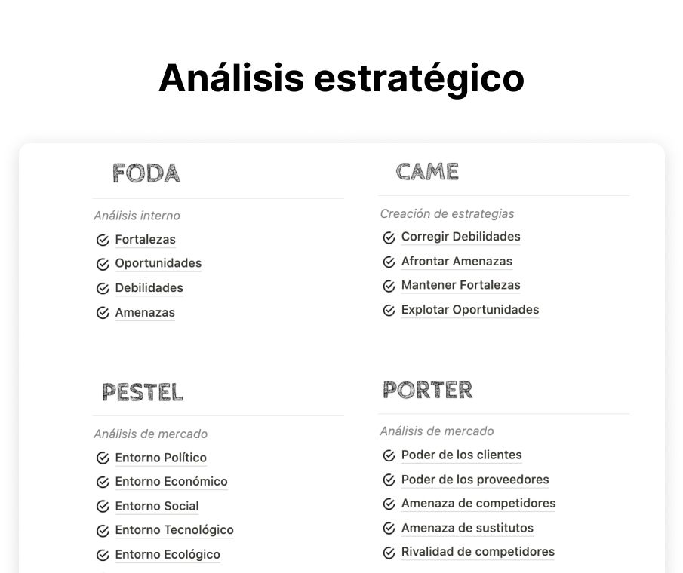Click the check icon next to Afrontar Amenazas
This screenshot has width=683, height=573.
coord(389,262)
